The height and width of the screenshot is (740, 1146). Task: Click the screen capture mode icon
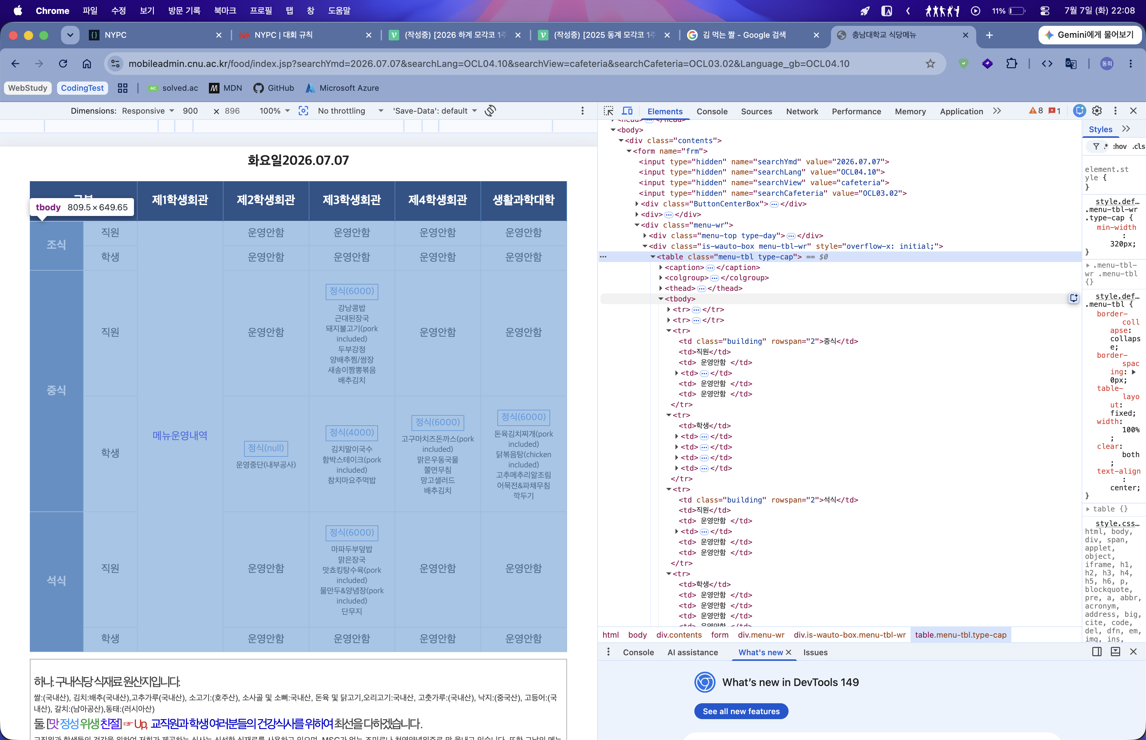(x=303, y=111)
